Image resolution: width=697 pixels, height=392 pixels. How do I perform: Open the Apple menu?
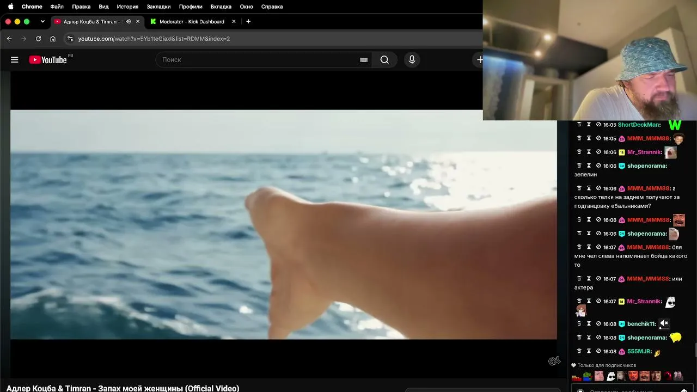pyautogui.click(x=10, y=7)
